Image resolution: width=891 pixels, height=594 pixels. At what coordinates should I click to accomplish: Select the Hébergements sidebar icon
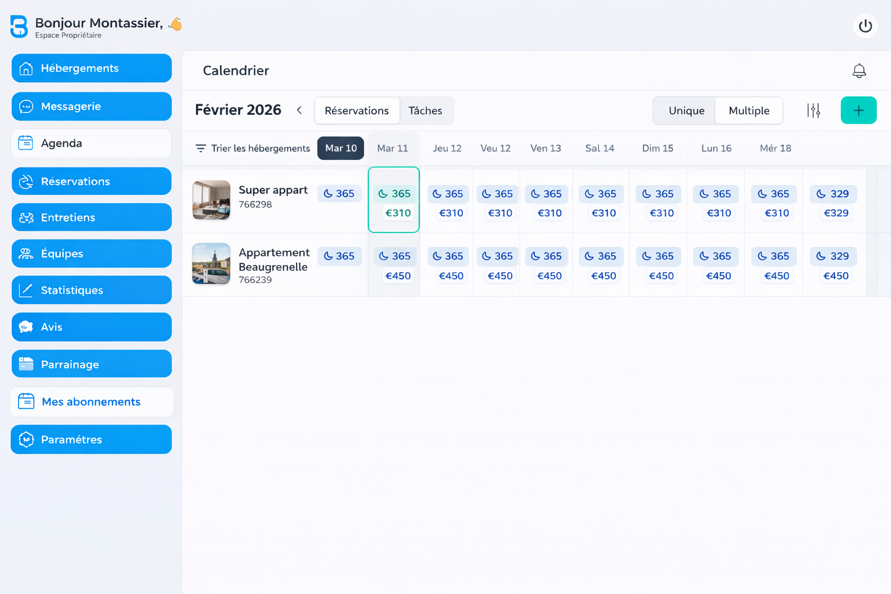(x=26, y=68)
